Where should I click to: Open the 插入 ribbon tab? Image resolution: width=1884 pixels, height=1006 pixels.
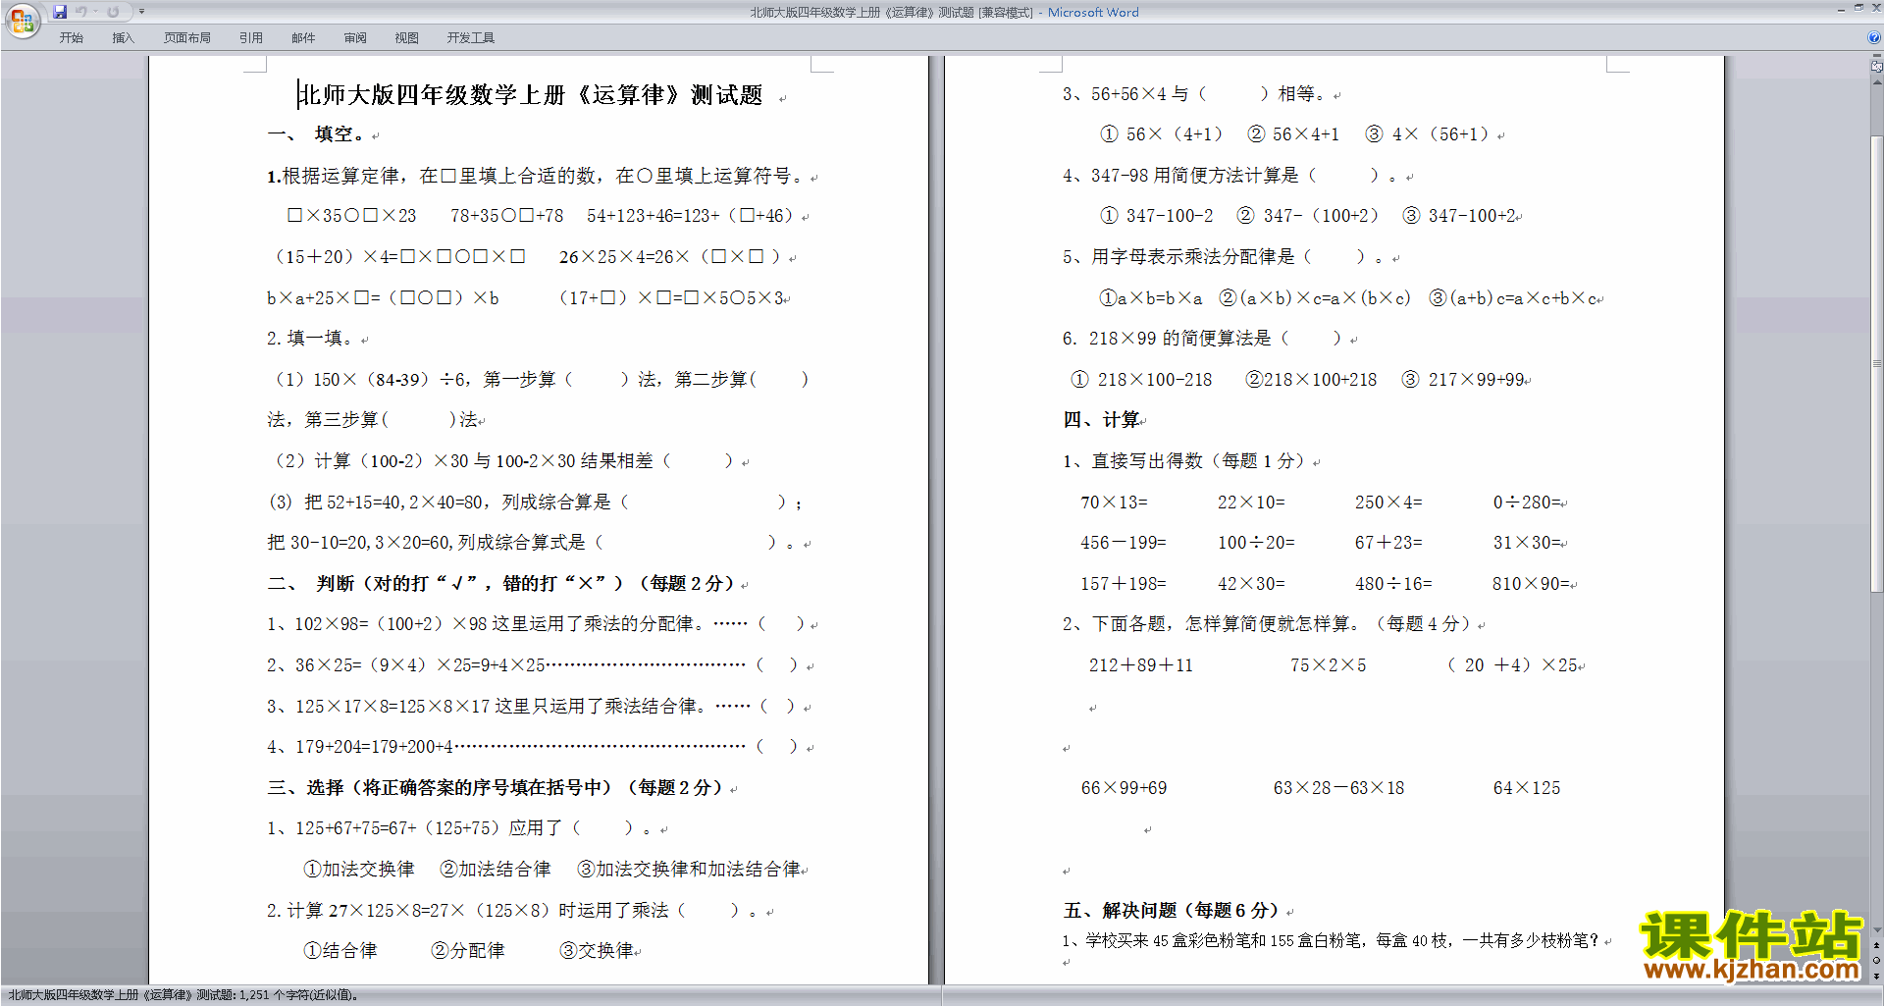point(123,38)
